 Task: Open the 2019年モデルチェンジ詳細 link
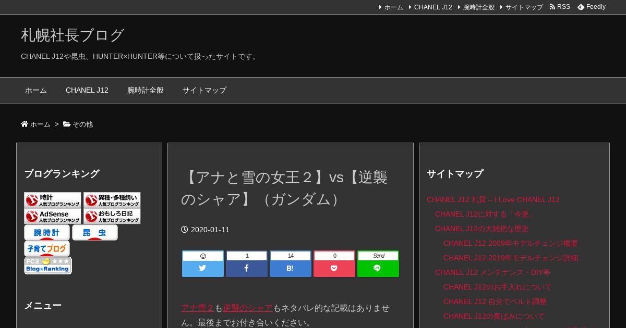pyautogui.click(x=511, y=258)
